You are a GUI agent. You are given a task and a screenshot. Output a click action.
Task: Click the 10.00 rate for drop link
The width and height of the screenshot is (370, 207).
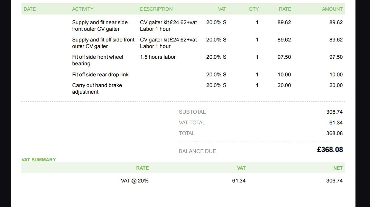pos(284,75)
